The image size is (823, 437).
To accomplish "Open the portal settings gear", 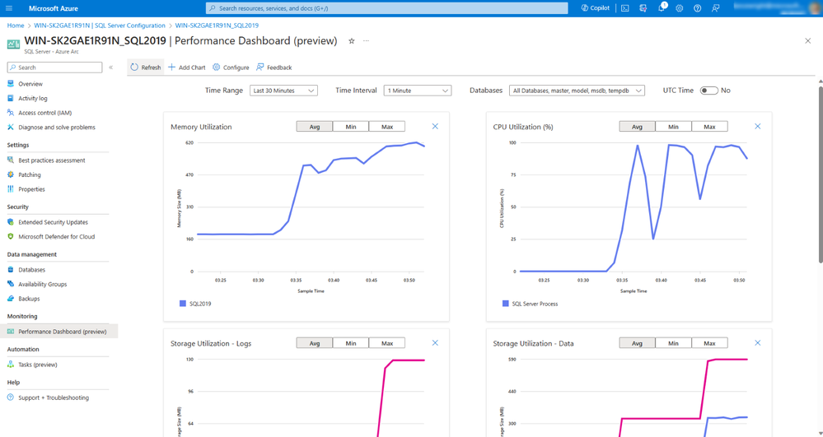I will [x=679, y=8].
